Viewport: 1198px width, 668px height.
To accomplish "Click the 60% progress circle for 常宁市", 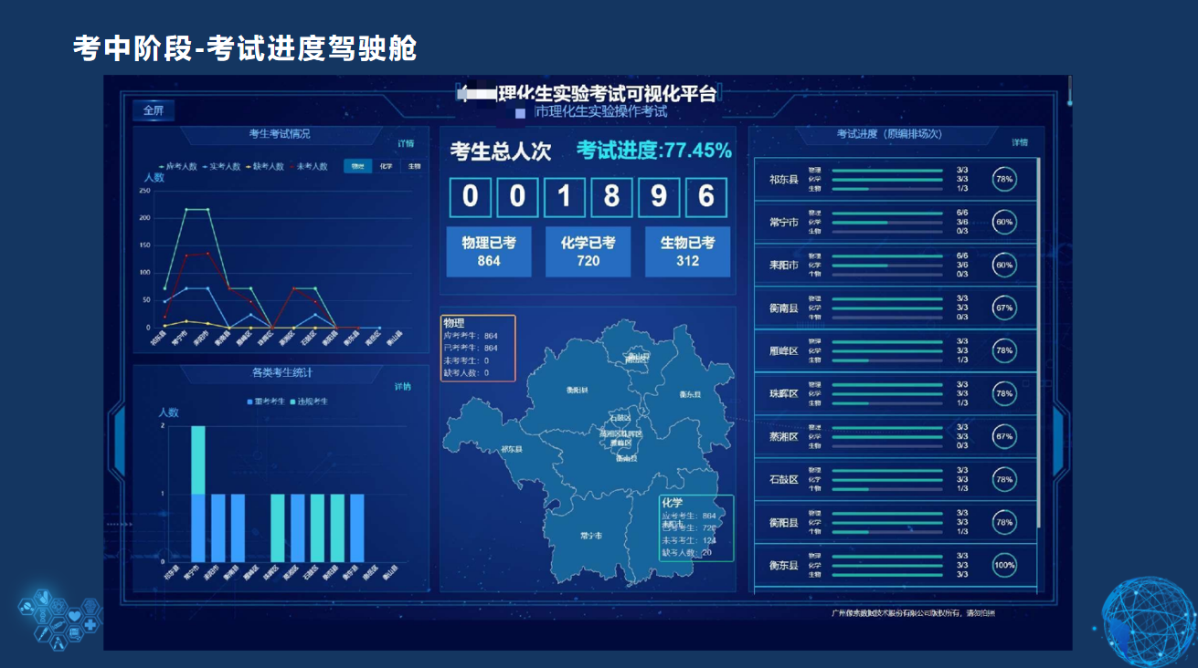I will coord(1004,222).
